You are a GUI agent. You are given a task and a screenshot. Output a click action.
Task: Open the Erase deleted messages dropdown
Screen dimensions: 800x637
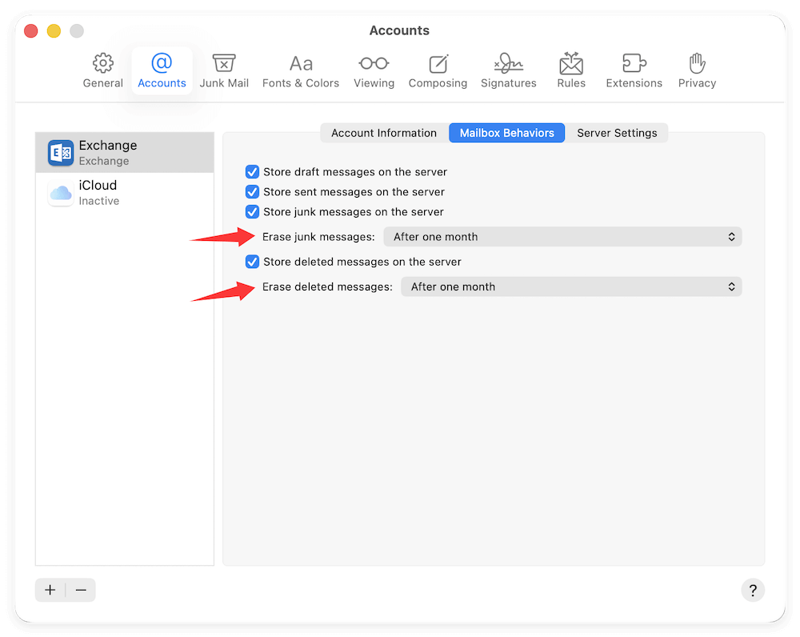(570, 286)
